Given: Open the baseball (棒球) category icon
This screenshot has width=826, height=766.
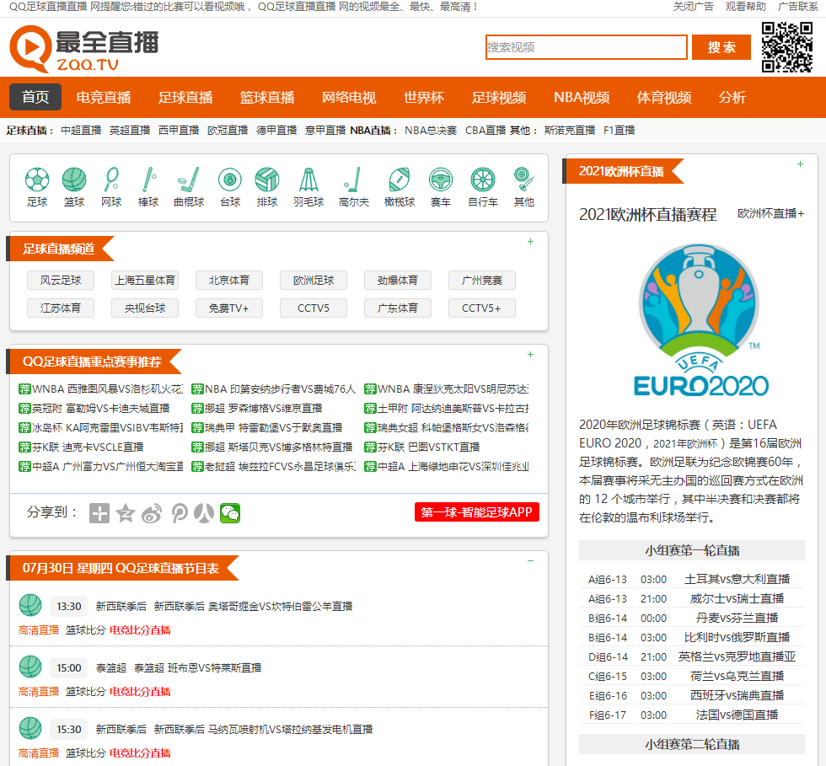Looking at the screenshot, I should click(149, 179).
